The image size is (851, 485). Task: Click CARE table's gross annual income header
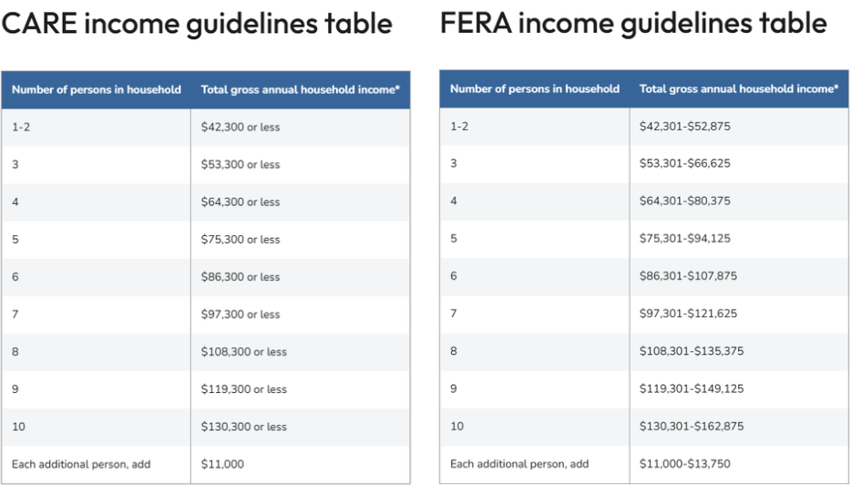click(300, 89)
